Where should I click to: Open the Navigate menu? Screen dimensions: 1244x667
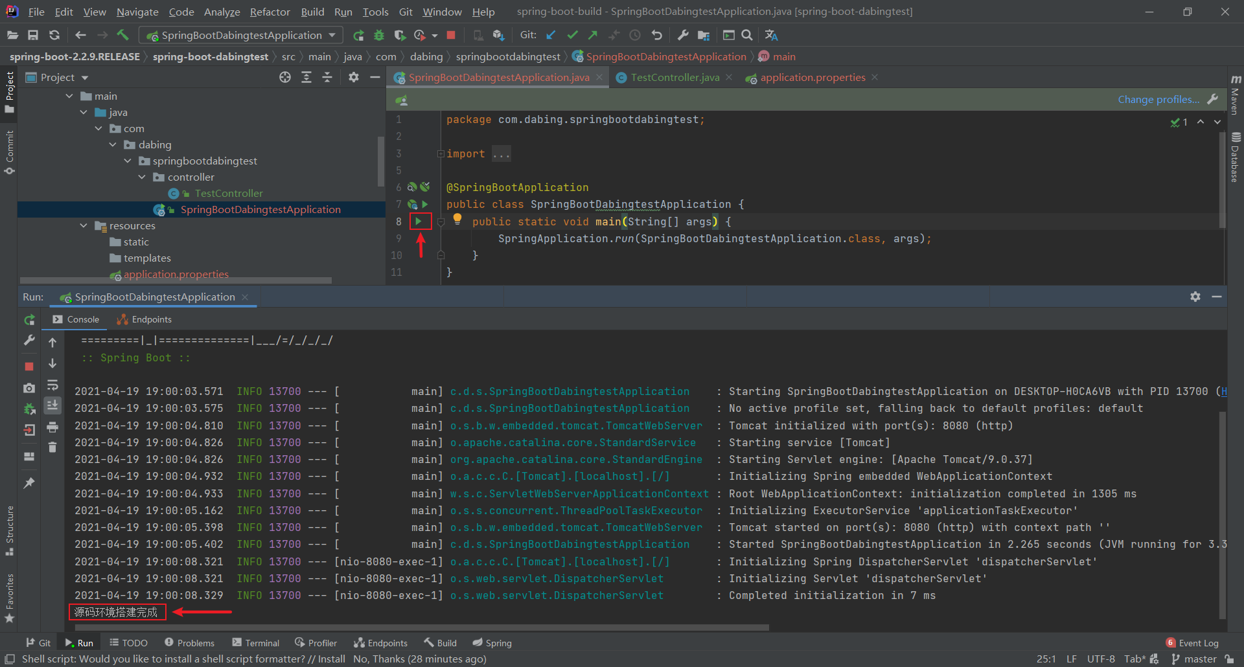pyautogui.click(x=137, y=12)
